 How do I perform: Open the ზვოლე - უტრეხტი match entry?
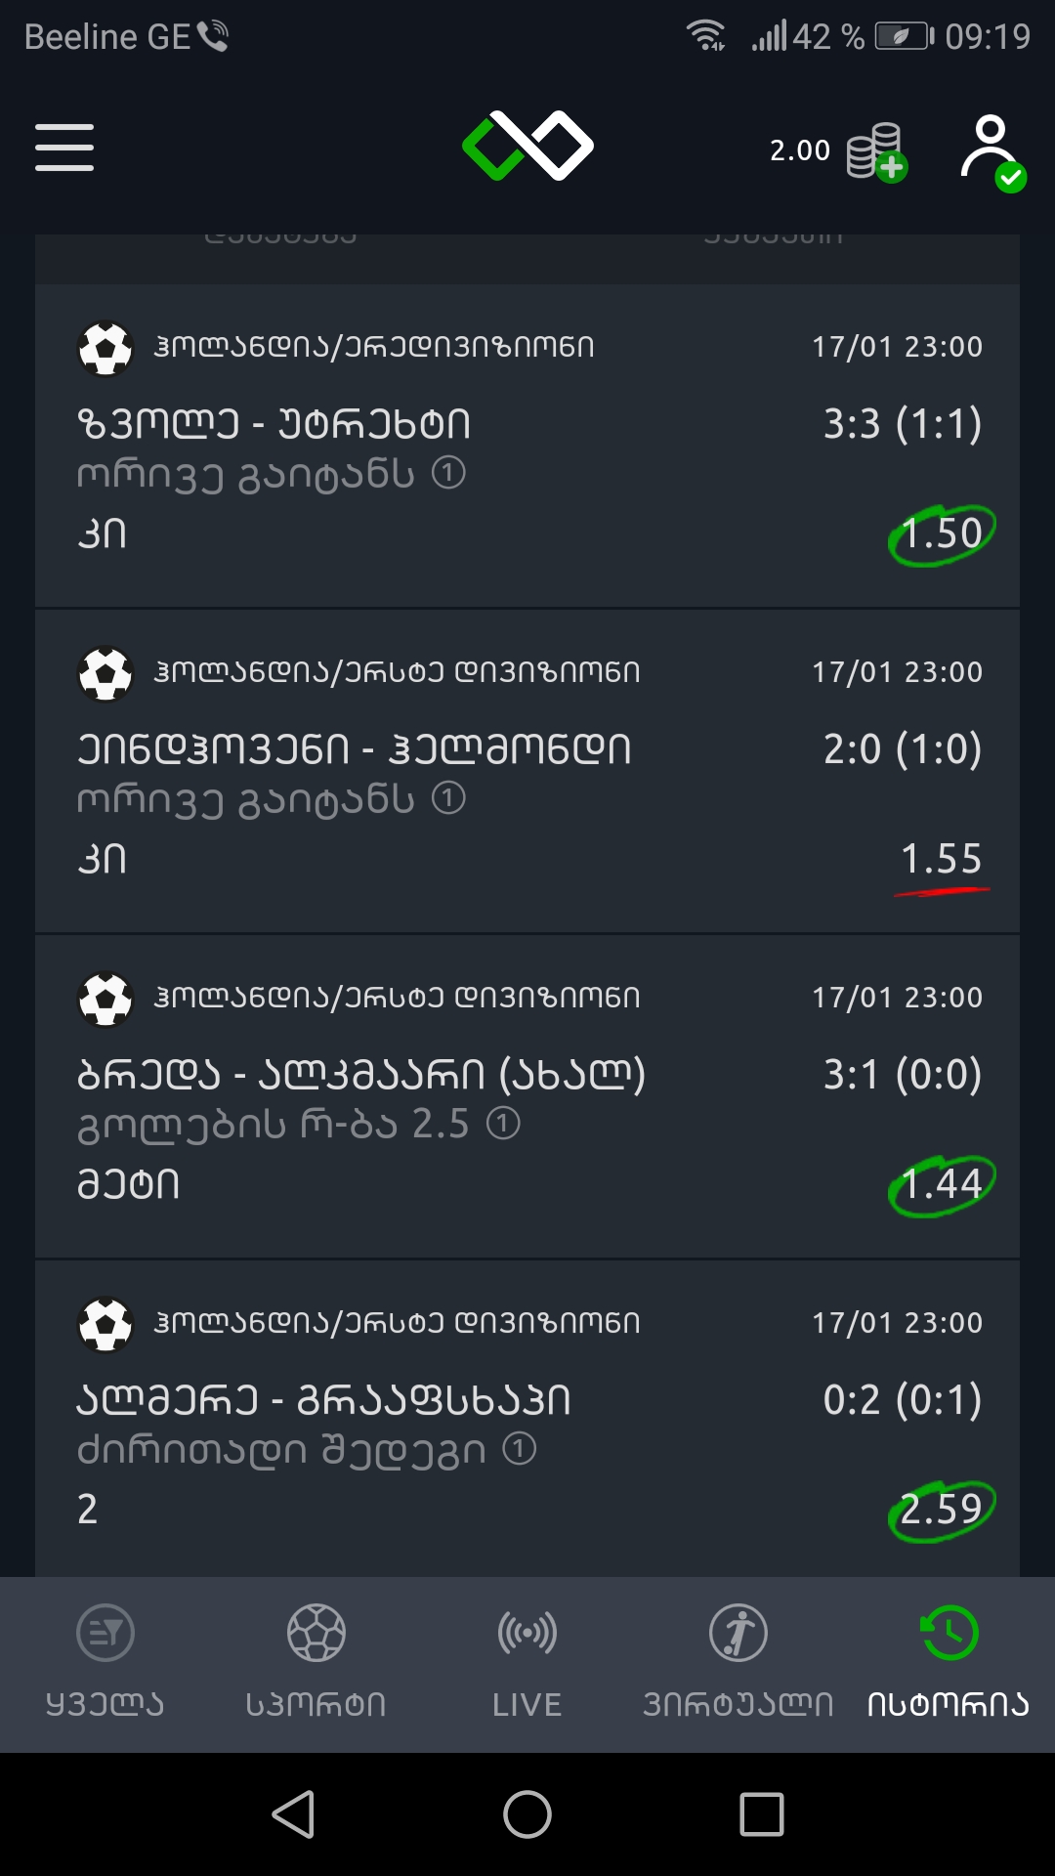point(274,424)
